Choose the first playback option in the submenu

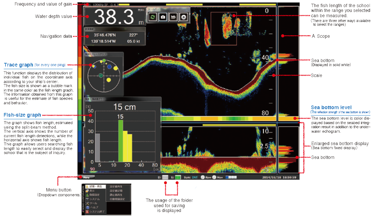point(116,186)
